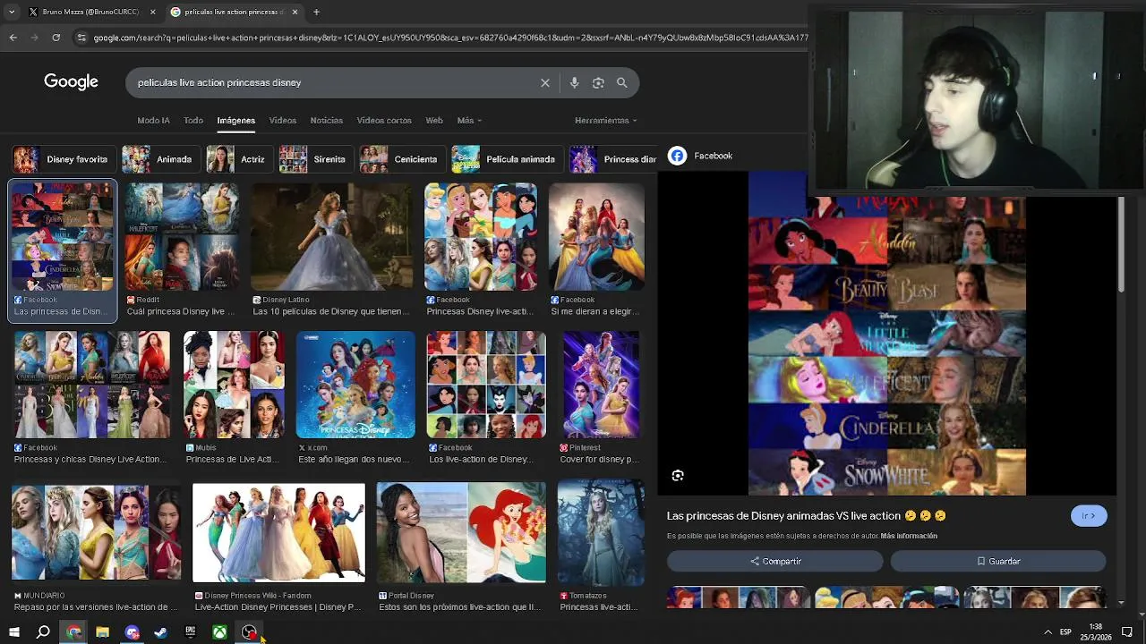
Task: Open the MUNDIARIO Repaso thumbnail
Action: pyautogui.click(x=96, y=532)
